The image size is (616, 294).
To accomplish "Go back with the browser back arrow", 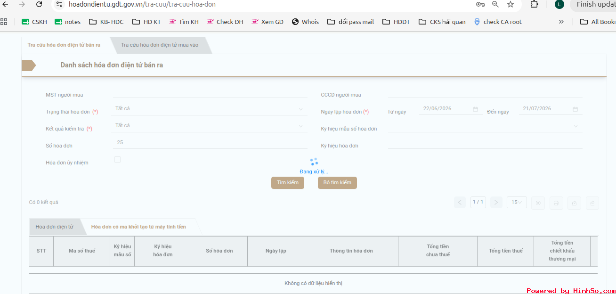I will coord(6,4).
